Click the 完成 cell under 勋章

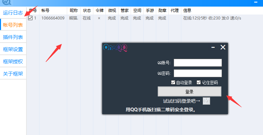[x=162, y=18]
